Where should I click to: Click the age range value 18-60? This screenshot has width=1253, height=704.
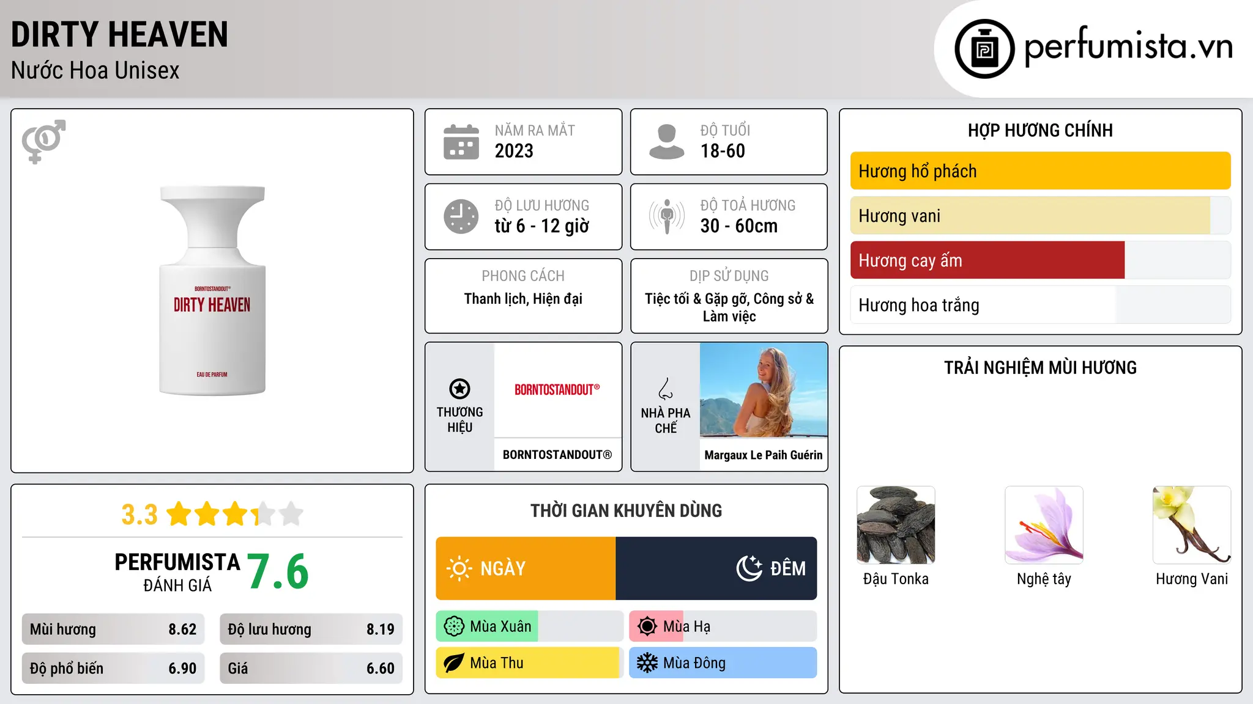(x=723, y=151)
